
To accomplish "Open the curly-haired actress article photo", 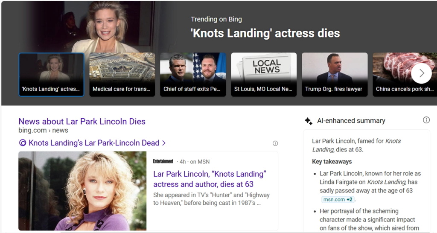I will coord(82,191).
